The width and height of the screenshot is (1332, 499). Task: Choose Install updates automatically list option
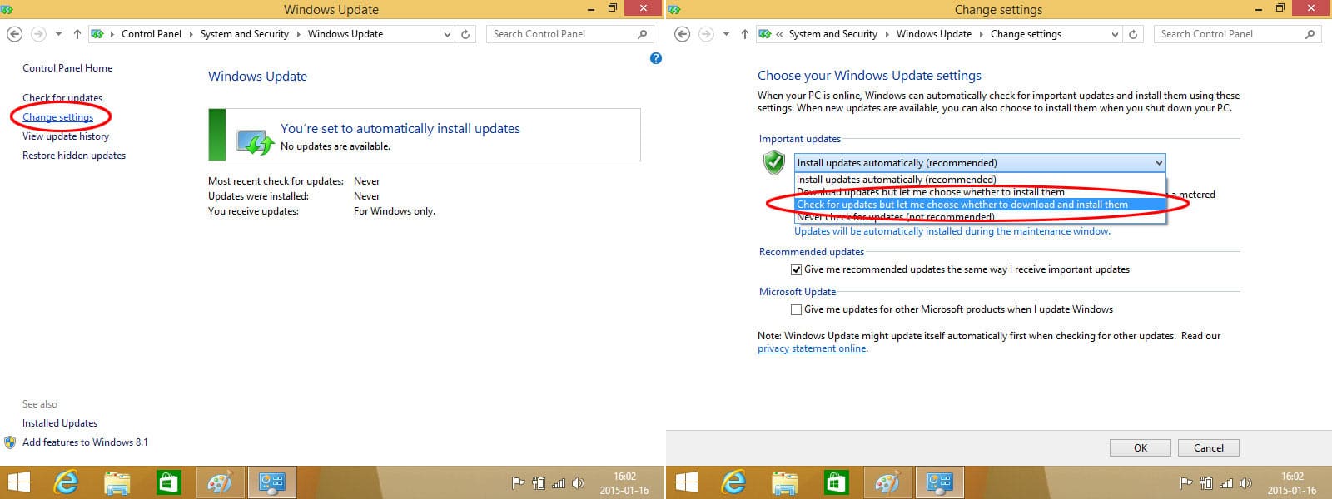[x=980, y=180]
